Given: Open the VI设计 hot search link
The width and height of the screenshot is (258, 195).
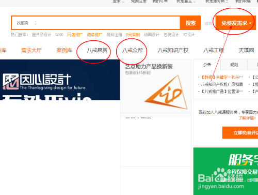Looking at the screenshot, I should pyautogui.click(x=189, y=35).
